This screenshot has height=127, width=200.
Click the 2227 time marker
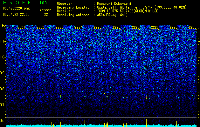point(136,27)
